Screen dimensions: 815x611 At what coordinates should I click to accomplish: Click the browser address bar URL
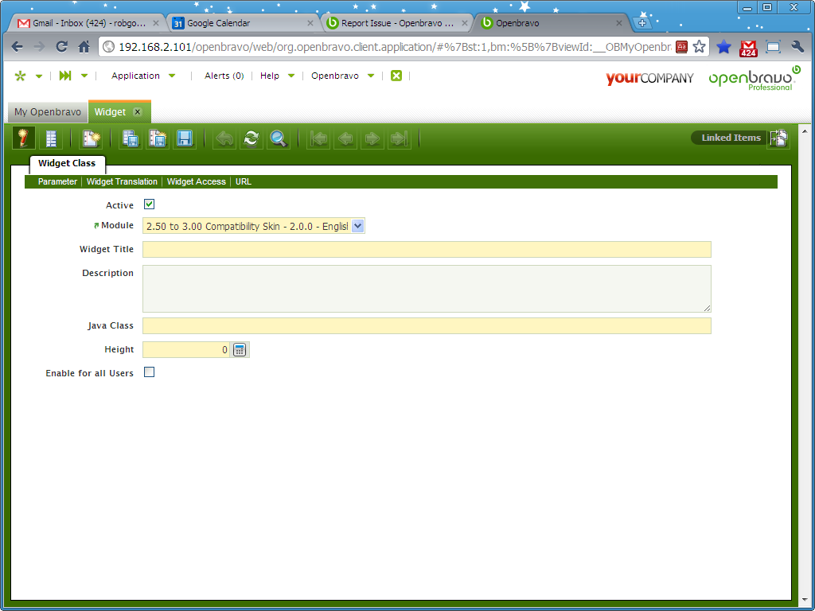[395, 47]
